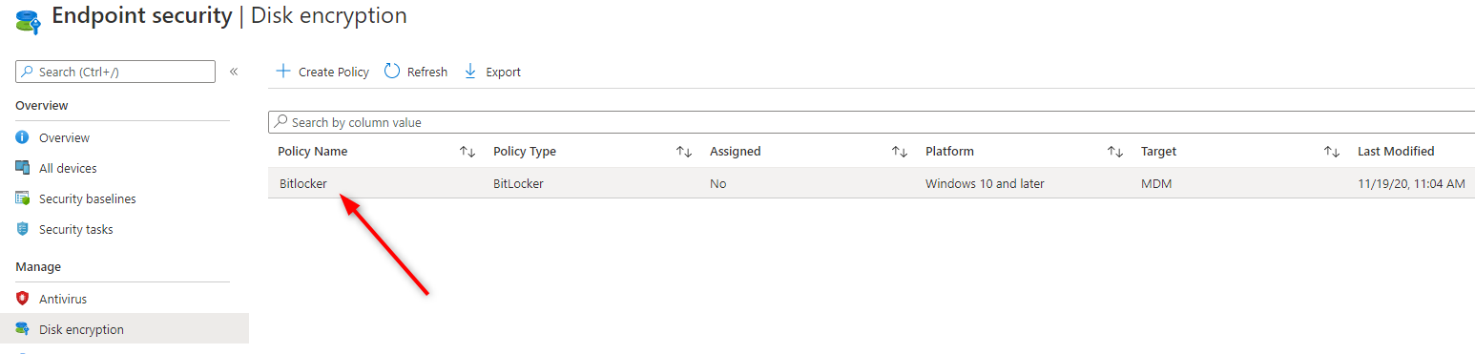Viewport: 1475px width, 354px height.
Task: Focus the sidebar Search (Ctrl+/) box
Action: 115,72
